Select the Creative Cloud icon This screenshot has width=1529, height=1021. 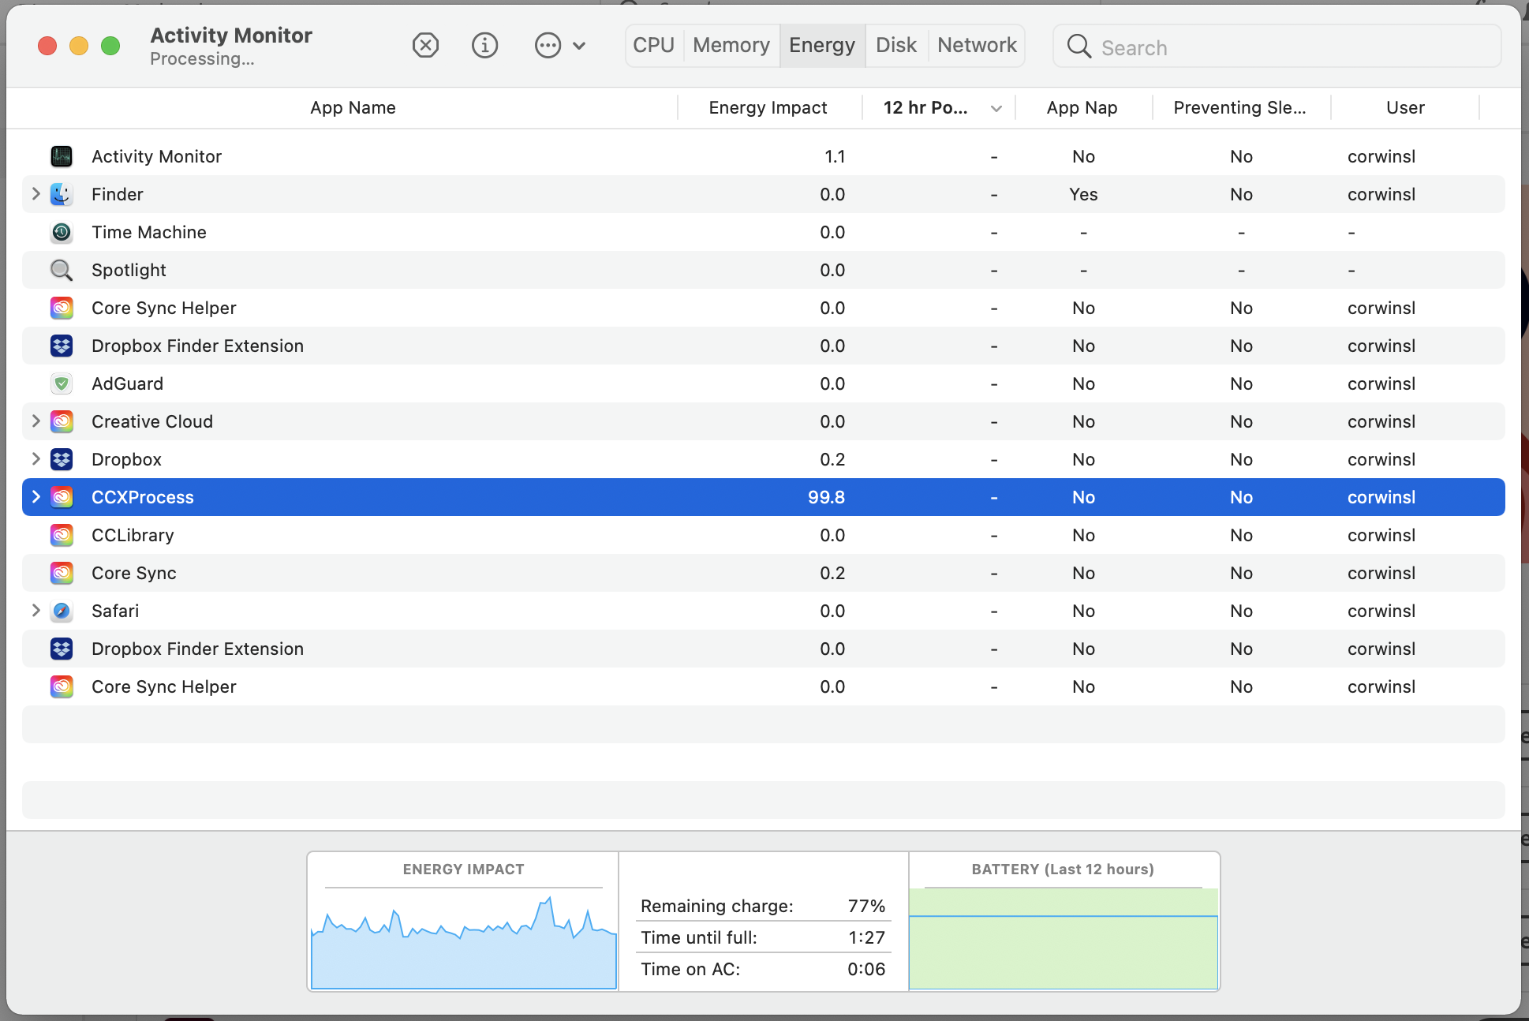pyautogui.click(x=61, y=421)
